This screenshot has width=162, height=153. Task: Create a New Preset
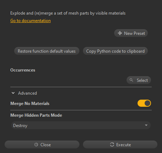tap(131, 33)
